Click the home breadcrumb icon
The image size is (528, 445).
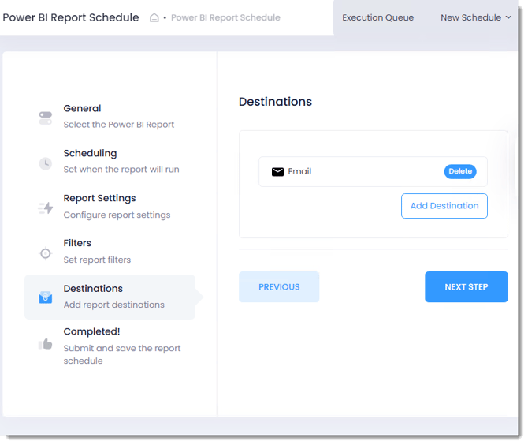point(154,17)
